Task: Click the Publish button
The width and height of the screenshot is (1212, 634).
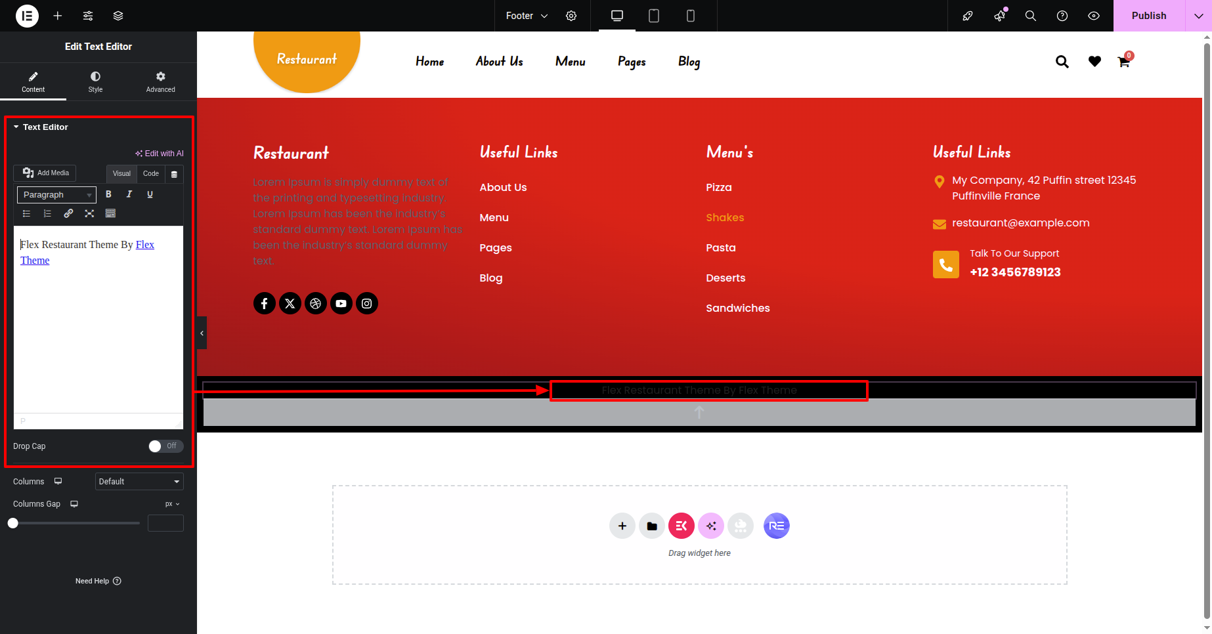Action: [x=1148, y=16]
